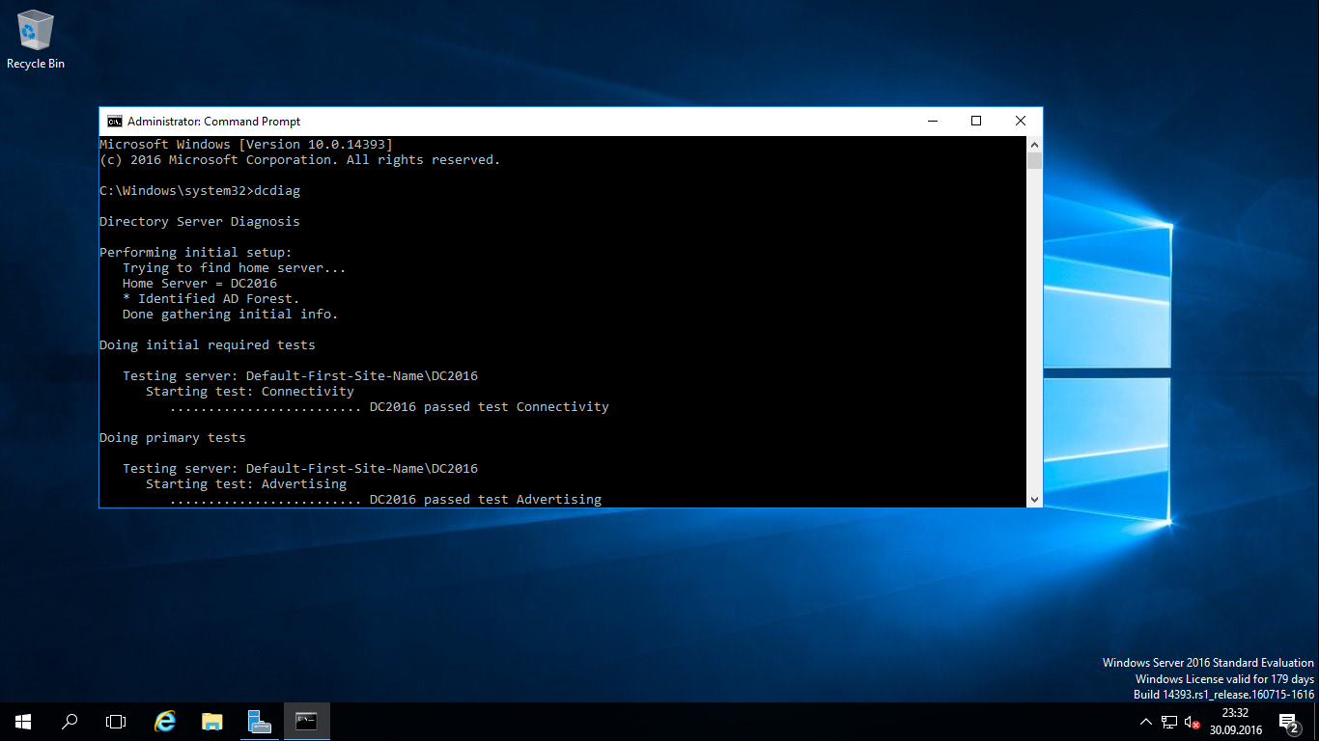1319x741 pixels.
Task: Open Task View on the taskbar
Action: pos(116,722)
